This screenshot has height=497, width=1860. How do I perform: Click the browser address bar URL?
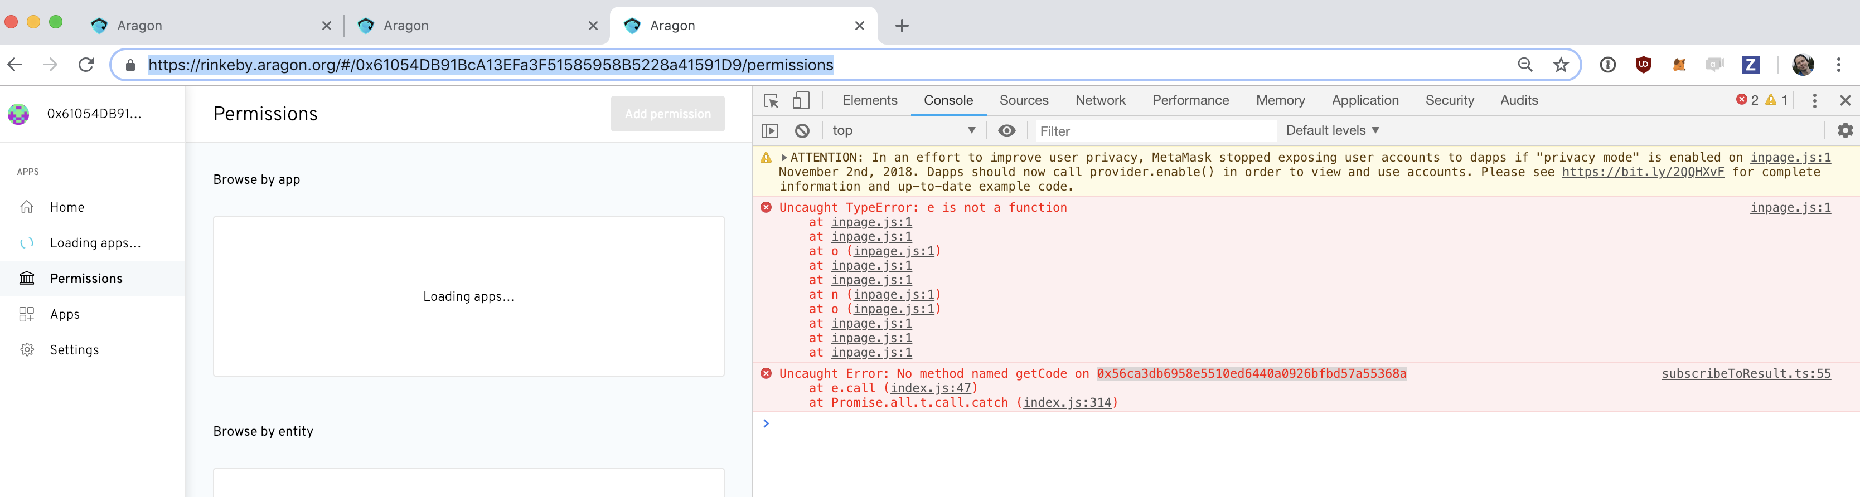490,65
